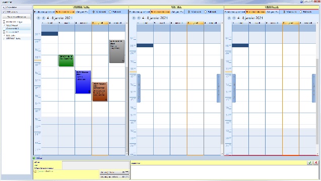
Task: Go to previous week in left calendar
Action: pos(38,18)
